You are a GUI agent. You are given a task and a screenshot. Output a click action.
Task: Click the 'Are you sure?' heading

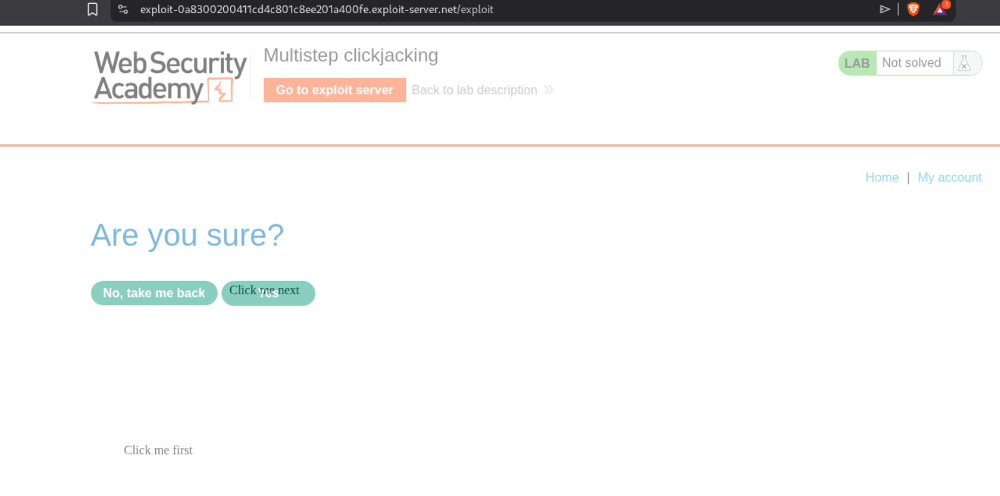[x=187, y=236]
